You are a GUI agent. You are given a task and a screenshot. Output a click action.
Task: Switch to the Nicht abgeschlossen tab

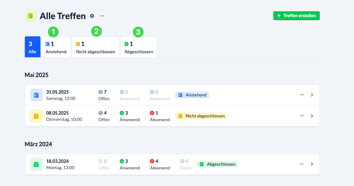95,47
